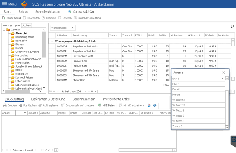The height and width of the screenshot is (153, 236).
Task: Select the Warengruppen tab
Action: [11, 25]
